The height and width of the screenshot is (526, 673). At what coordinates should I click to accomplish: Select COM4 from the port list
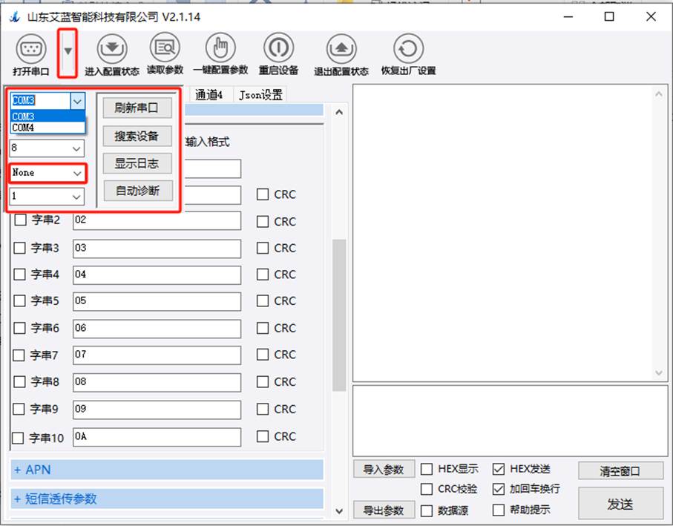tap(24, 128)
